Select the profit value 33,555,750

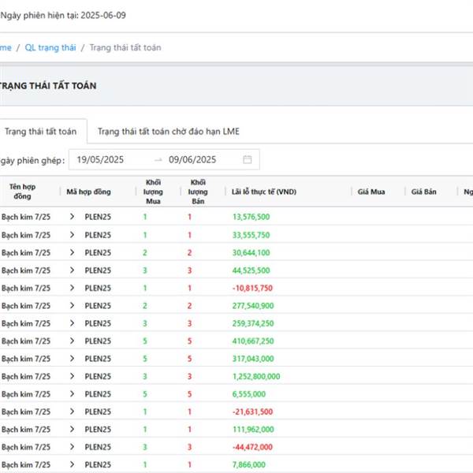251,235
